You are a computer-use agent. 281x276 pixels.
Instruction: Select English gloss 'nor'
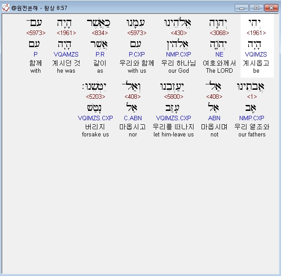133,135
